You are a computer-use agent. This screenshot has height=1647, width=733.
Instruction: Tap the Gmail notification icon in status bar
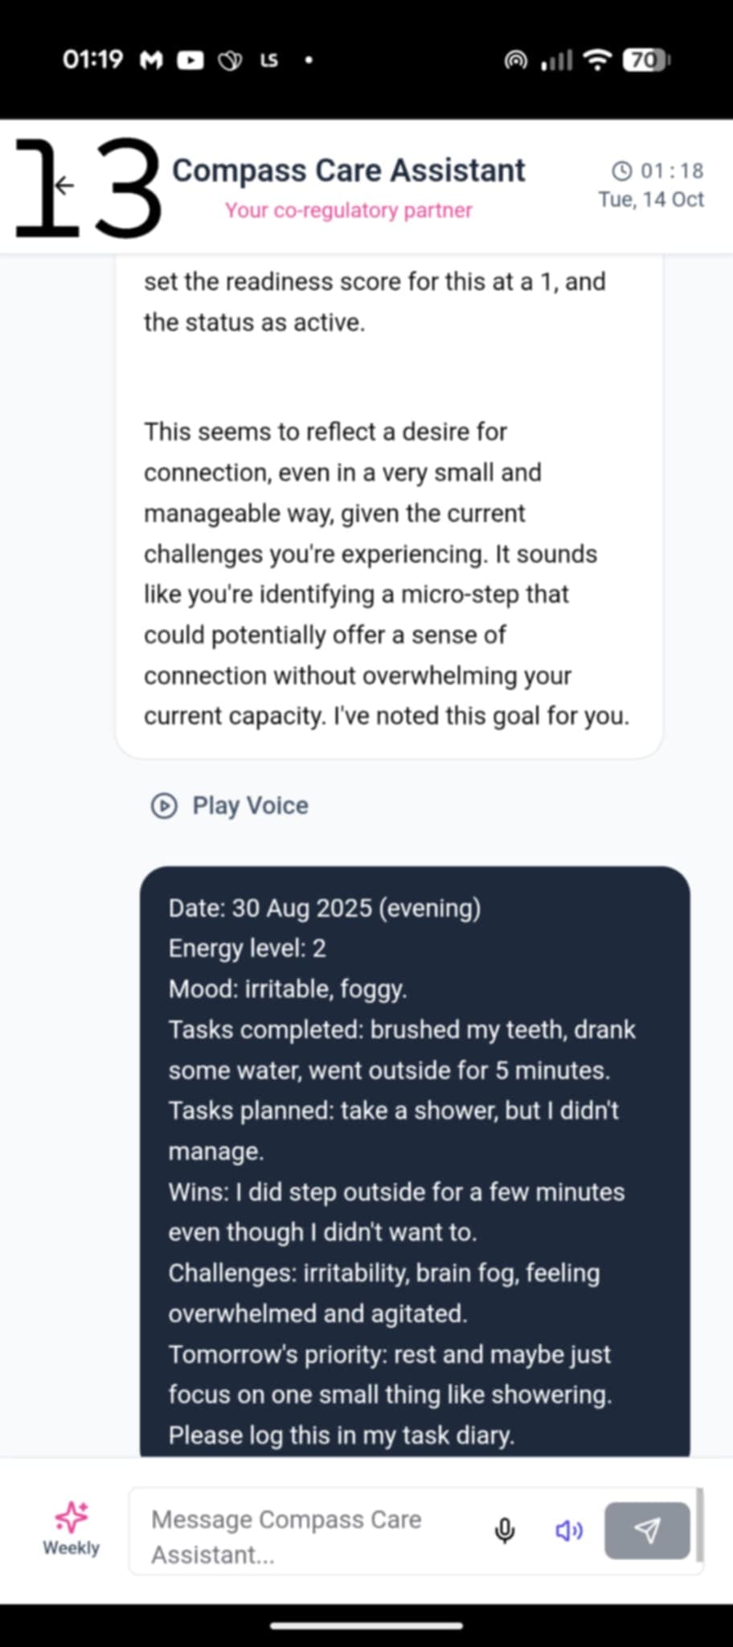(151, 60)
